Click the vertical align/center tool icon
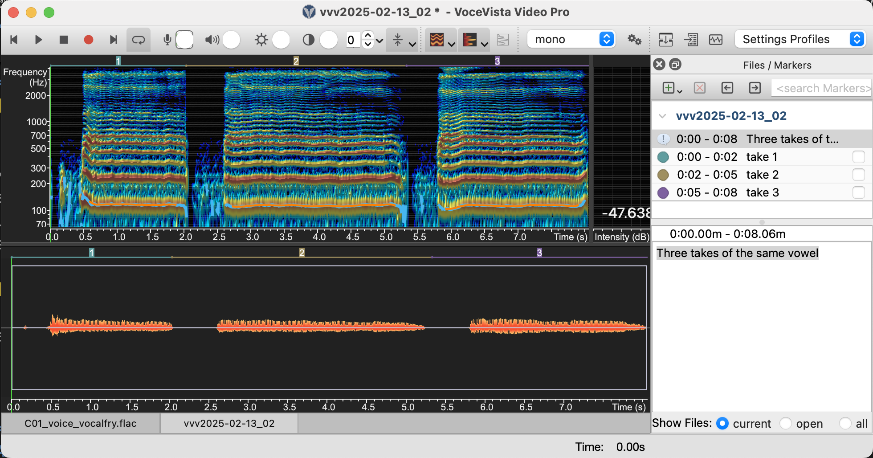Image resolution: width=873 pixels, height=458 pixels. coord(398,40)
